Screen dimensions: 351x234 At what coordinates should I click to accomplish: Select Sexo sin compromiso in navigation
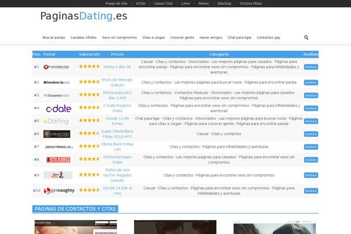119,37
